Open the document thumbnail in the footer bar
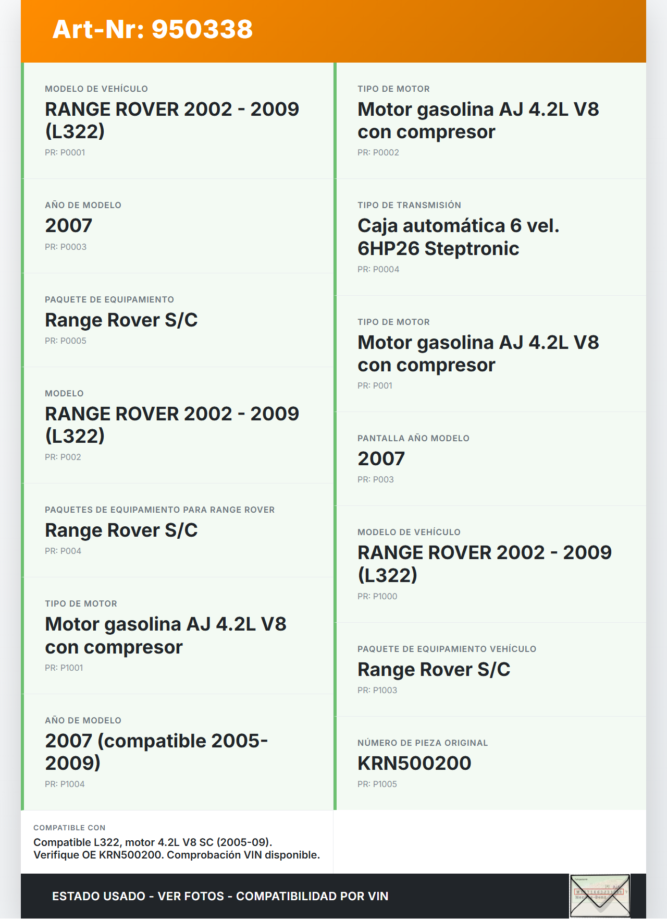 point(600,896)
